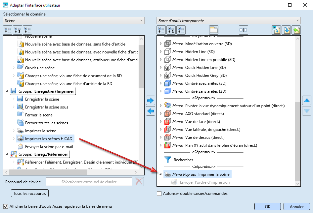The image size is (313, 213).
Task: Click new folder icon in right toolbar
Action: (214, 30)
